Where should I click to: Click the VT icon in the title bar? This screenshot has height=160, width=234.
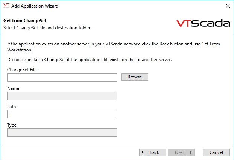click(x=6, y=6)
